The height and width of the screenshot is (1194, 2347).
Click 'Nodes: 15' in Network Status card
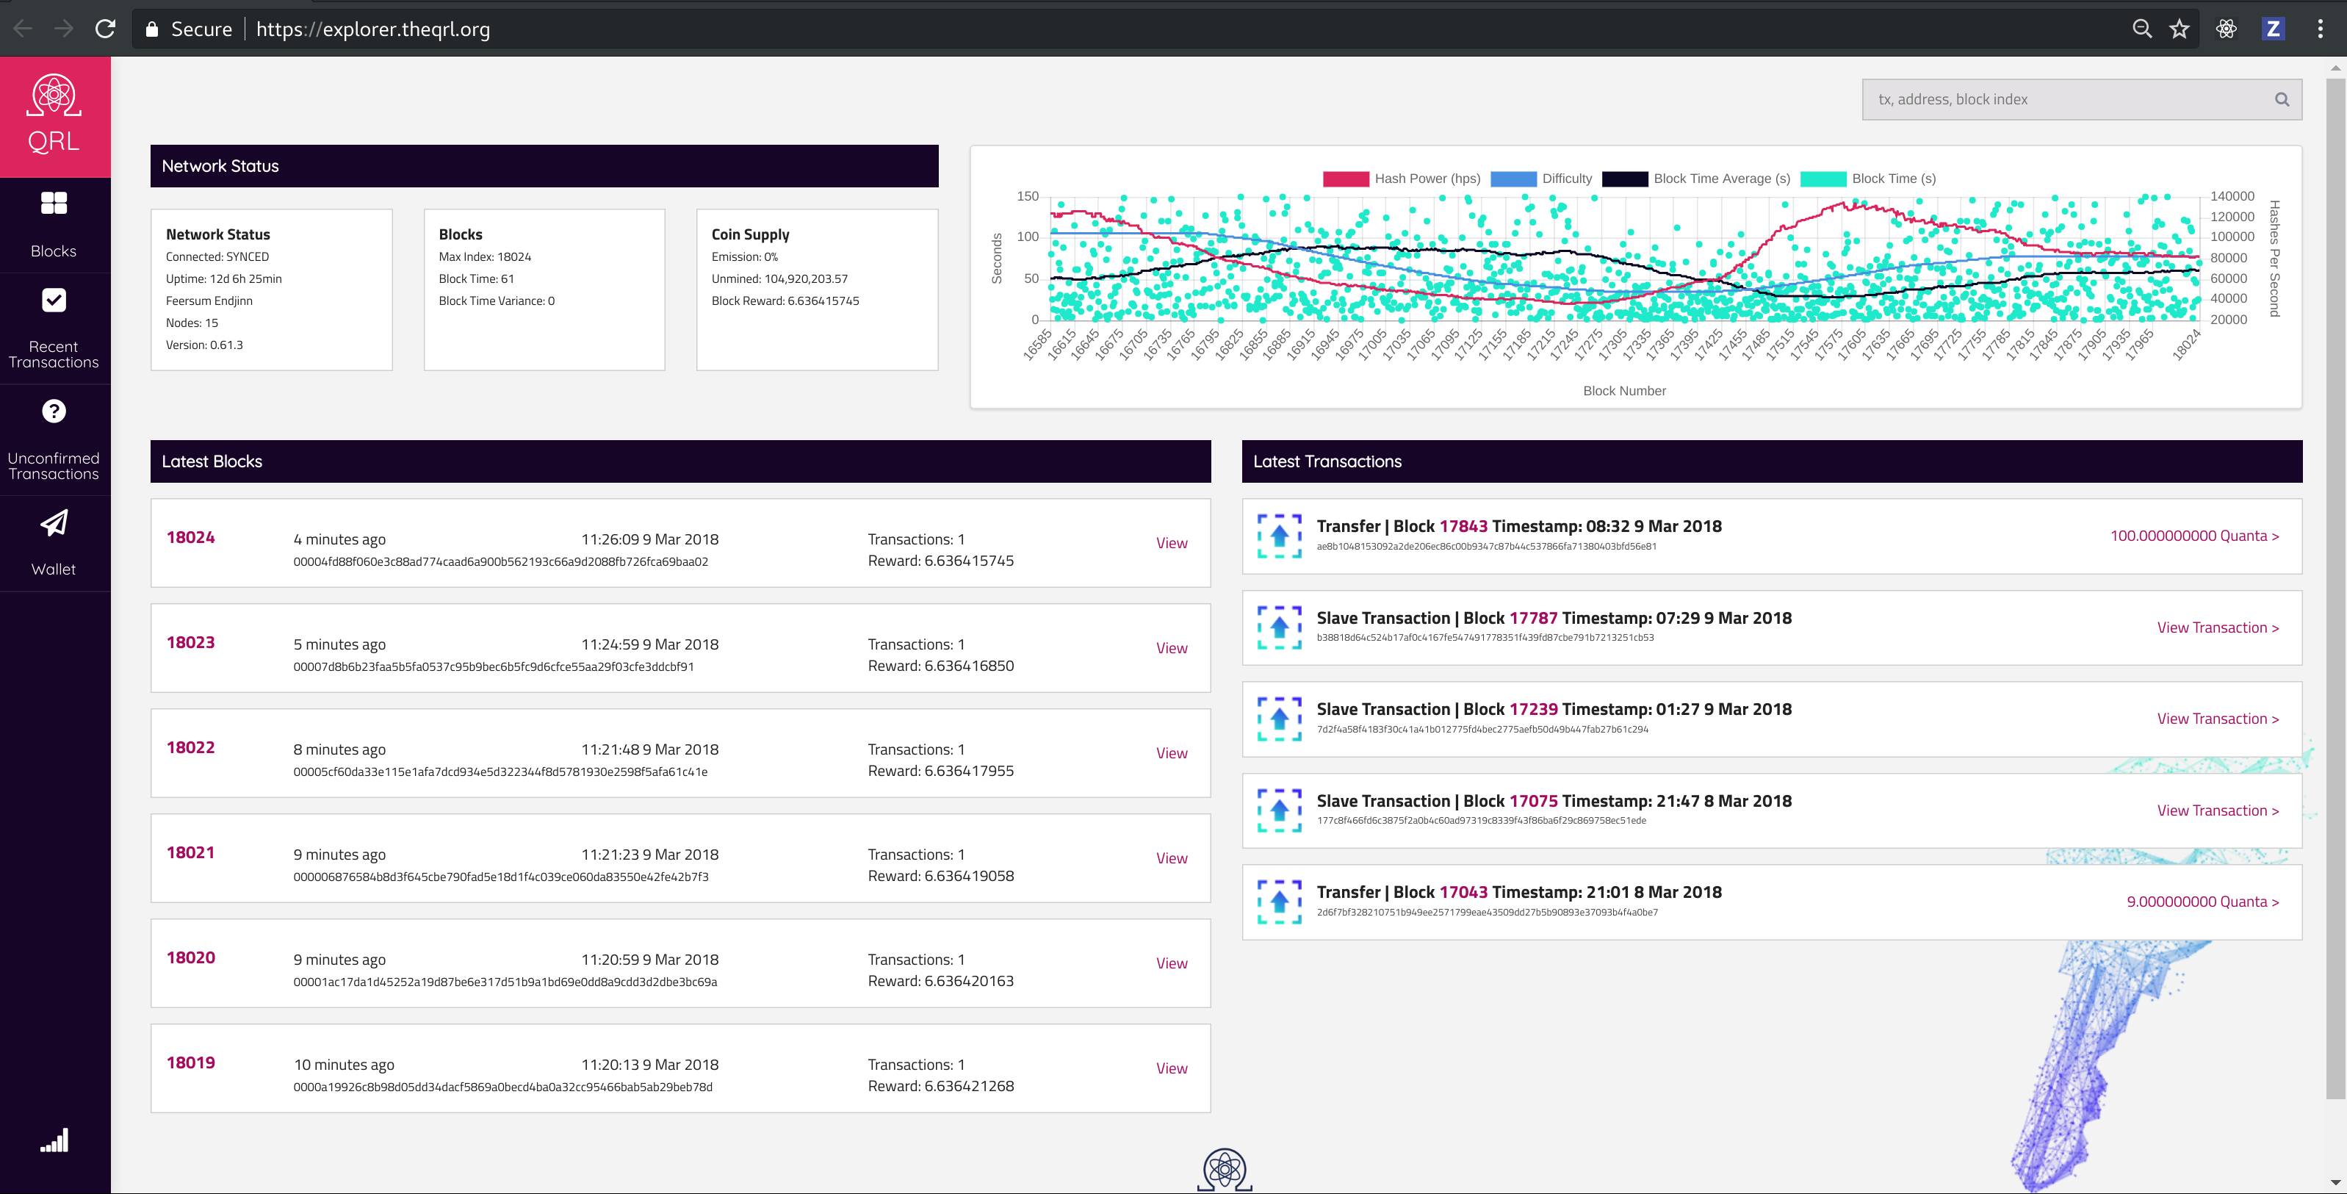pos(191,323)
